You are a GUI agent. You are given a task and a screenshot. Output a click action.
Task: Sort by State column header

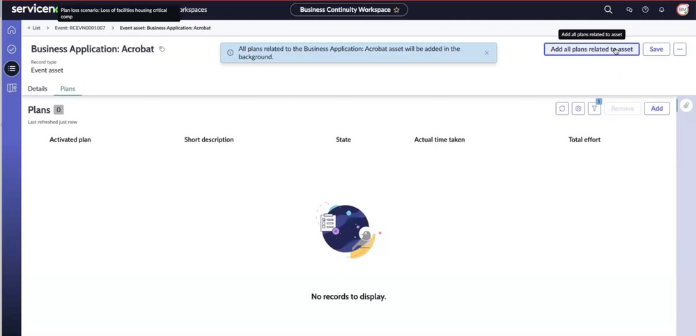pos(343,139)
